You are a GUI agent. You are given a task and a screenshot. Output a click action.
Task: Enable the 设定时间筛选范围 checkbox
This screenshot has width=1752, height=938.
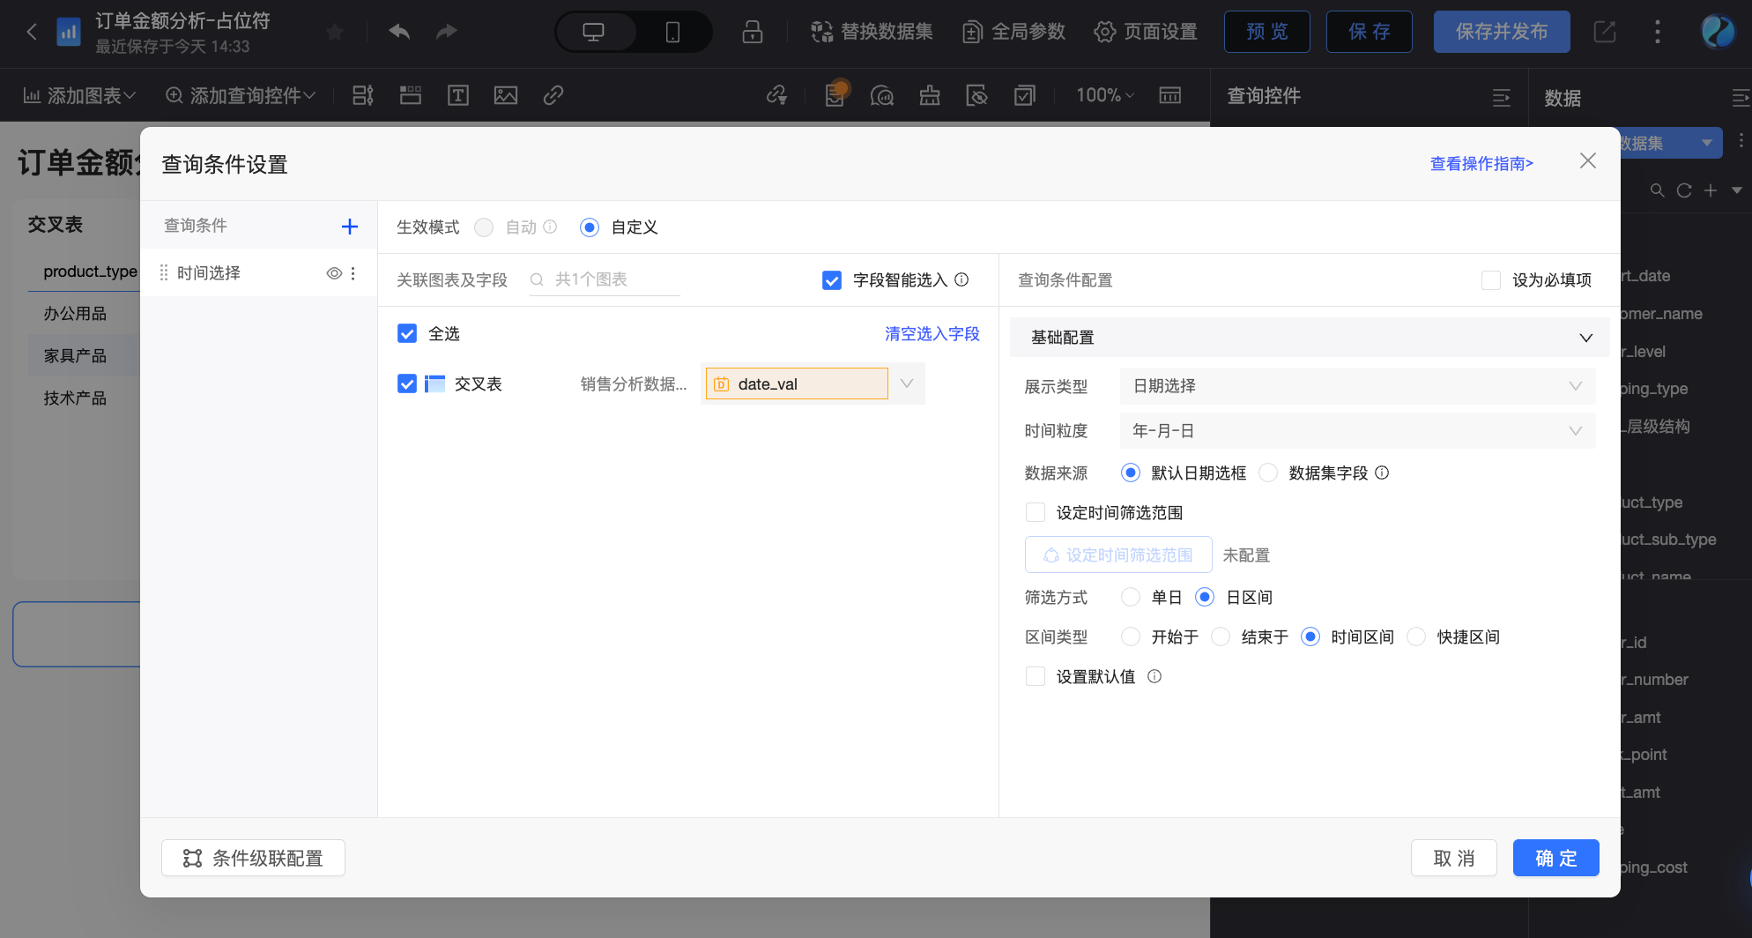coord(1035,511)
